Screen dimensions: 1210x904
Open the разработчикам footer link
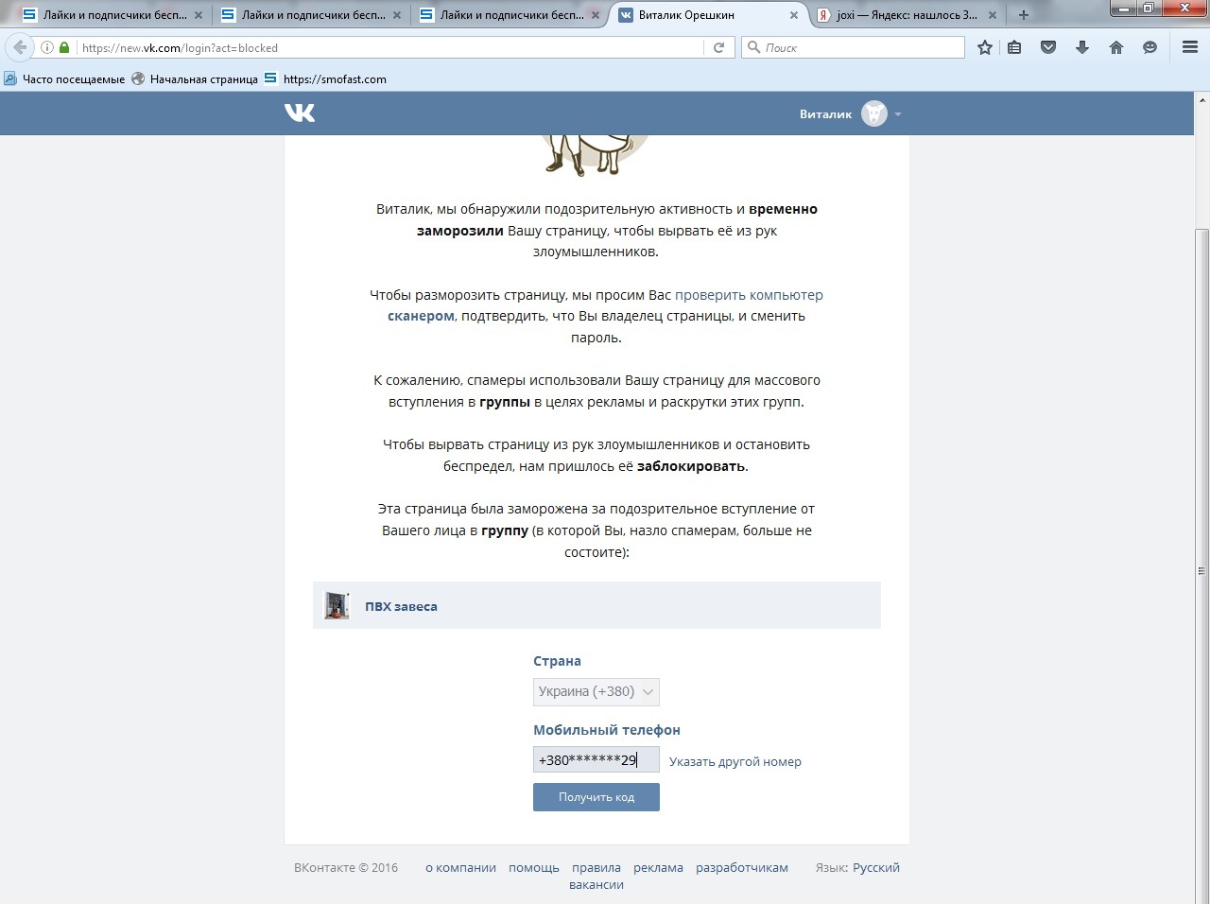[x=742, y=867]
